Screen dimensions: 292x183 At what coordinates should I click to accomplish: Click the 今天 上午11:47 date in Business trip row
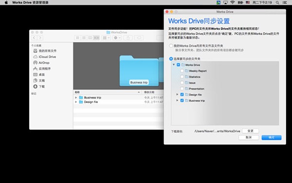click(x=154, y=98)
